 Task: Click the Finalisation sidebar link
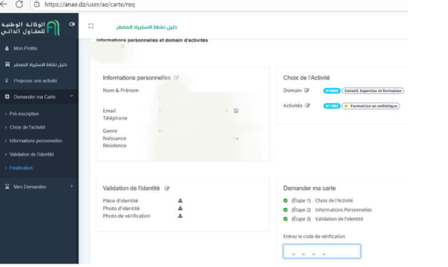(21, 168)
